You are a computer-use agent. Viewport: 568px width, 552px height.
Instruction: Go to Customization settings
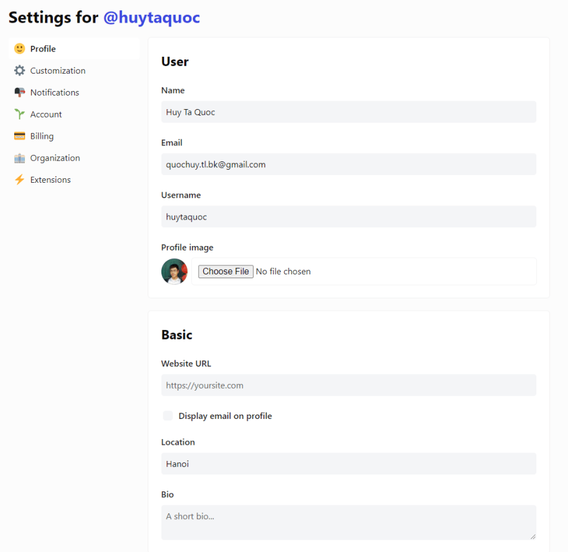[74, 70]
